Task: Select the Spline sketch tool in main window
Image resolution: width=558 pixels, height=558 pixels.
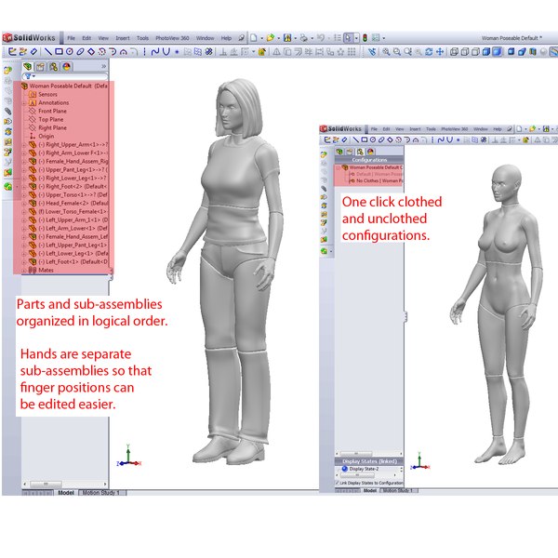Action: (154, 52)
